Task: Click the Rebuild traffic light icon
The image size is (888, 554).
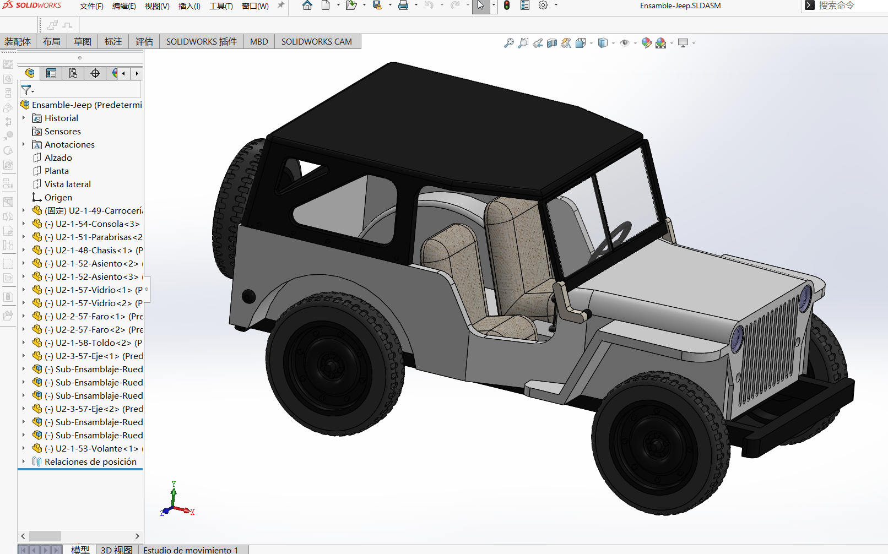Action: coord(507,6)
